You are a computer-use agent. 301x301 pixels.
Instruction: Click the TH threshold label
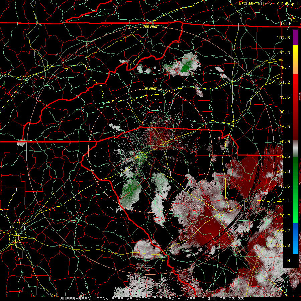pyautogui.click(x=287, y=261)
